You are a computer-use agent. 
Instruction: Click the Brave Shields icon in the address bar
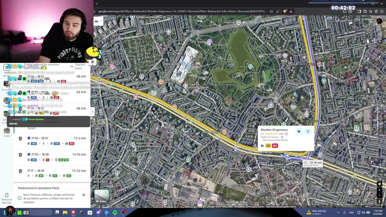285,11
